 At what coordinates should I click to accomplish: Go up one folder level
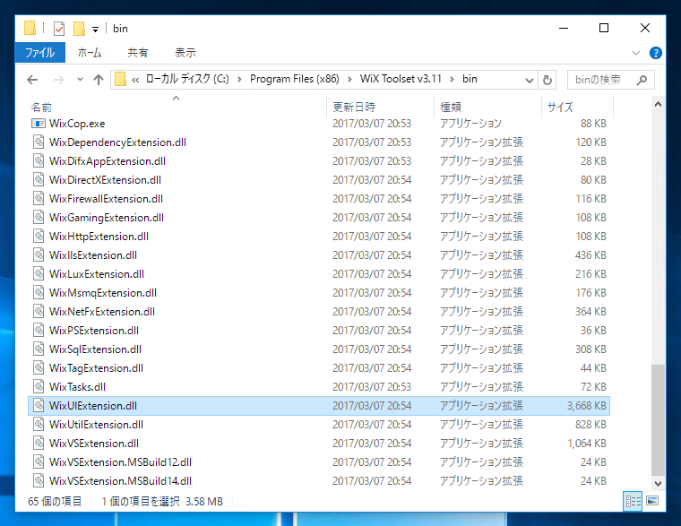(x=99, y=80)
